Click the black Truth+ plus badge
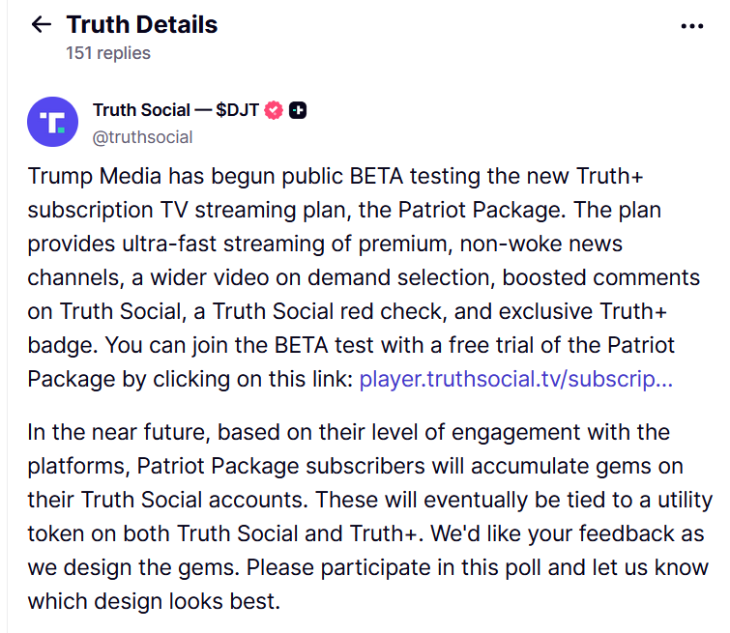Screen dimensions: 730x633 (x=298, y=110)
